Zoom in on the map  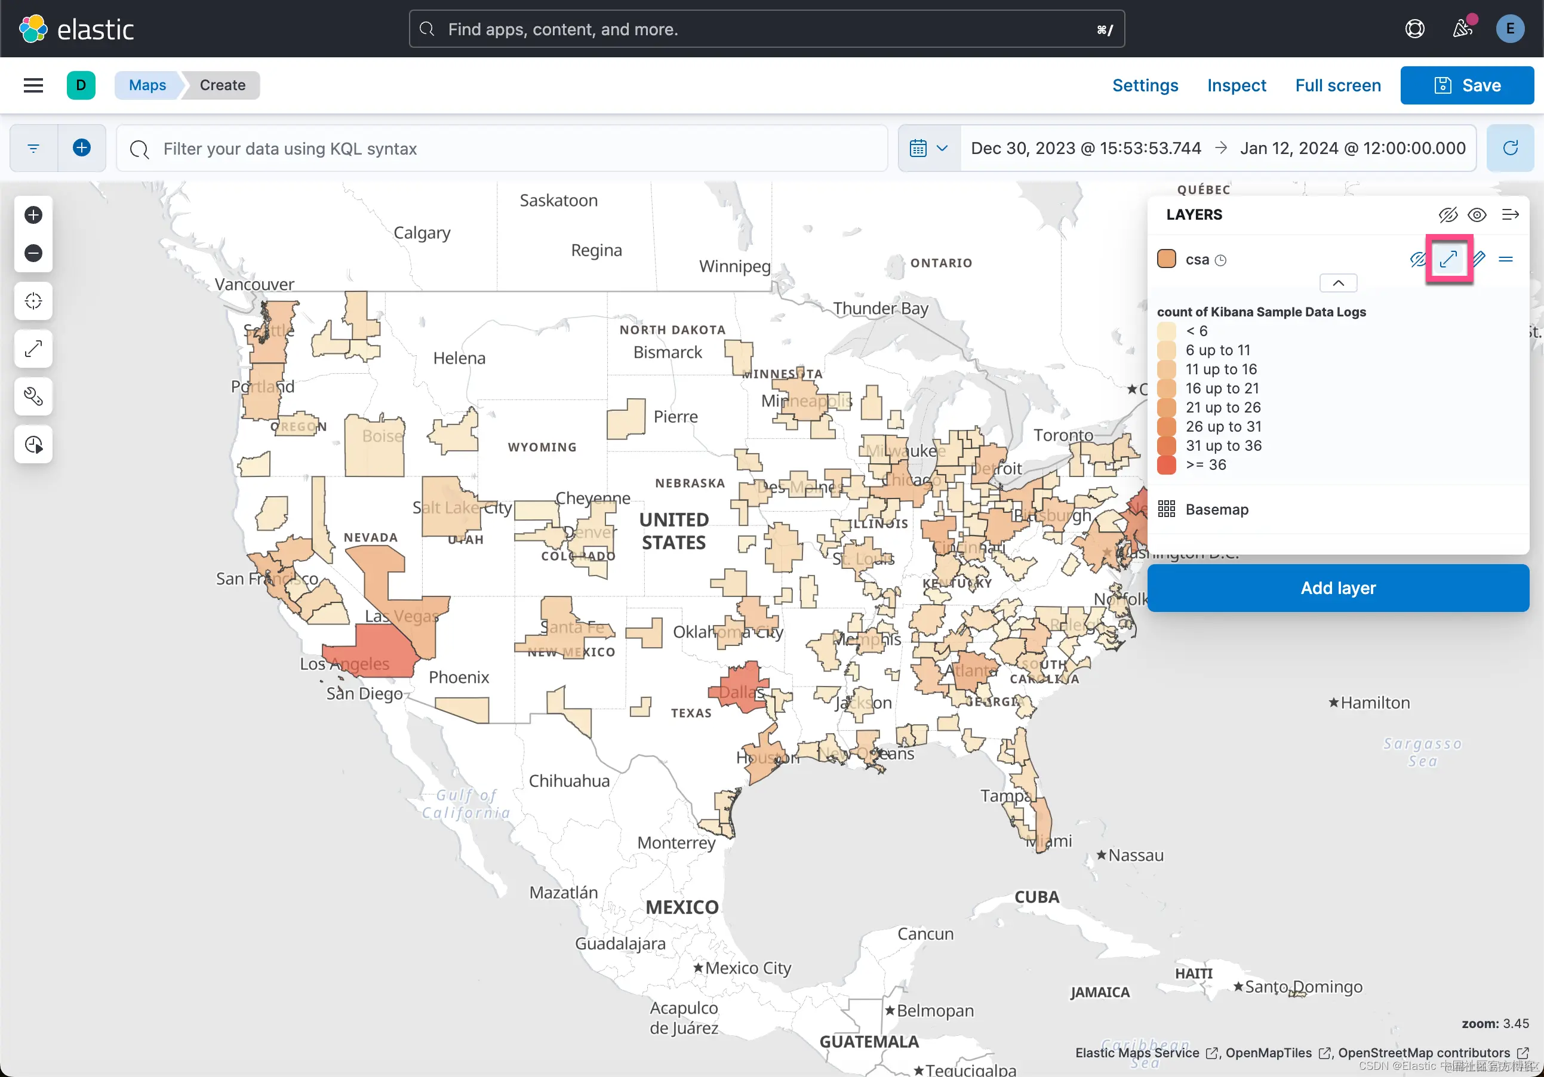tap(33, 215)
